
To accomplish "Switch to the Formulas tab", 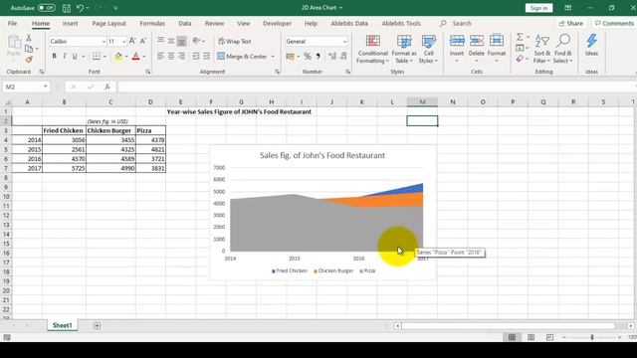I will (x=152, y=24).
